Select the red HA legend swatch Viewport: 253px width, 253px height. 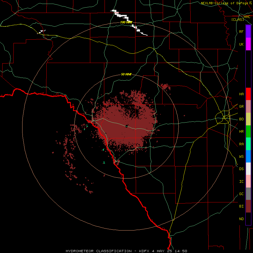click(248, 94)
